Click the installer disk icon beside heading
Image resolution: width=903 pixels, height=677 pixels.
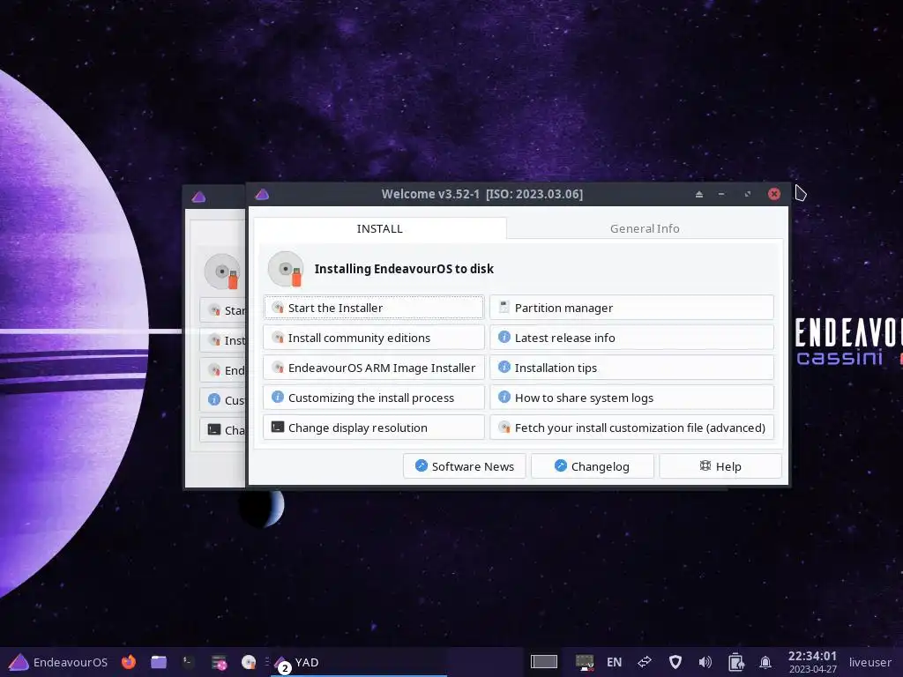click(286, 269)
